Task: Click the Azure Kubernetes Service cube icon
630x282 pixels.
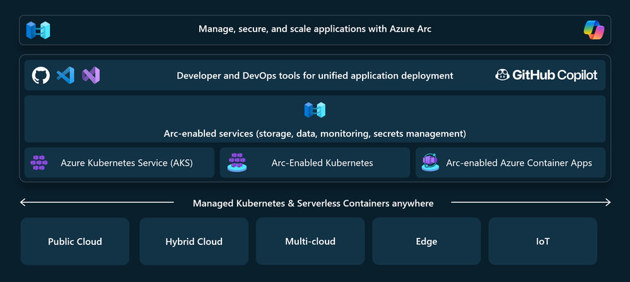Action: pyautogui.click(x=39, y=162)
